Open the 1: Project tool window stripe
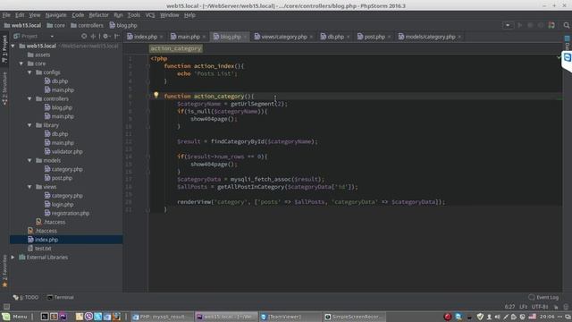 tap(4, 49)
